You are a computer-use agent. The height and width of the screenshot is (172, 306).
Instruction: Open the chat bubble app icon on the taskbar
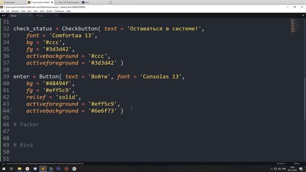pos(35,169)
